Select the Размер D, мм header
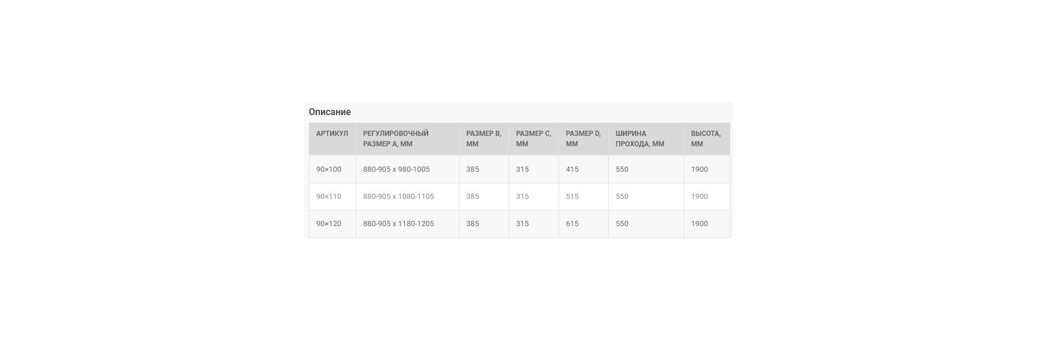Viewport: 1037px width, 347px height. (x=583, y=139)
